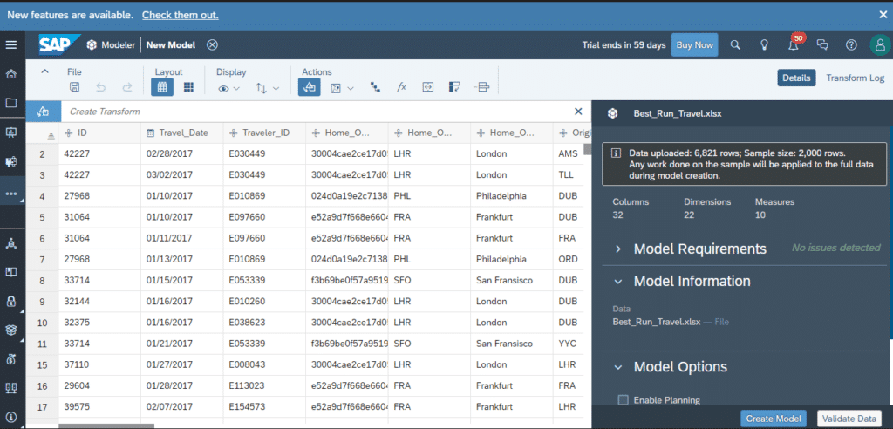Collapse the toolbar with the up chevron
The height and width of the screenshot is (429, 893).
tap(45, 71)
